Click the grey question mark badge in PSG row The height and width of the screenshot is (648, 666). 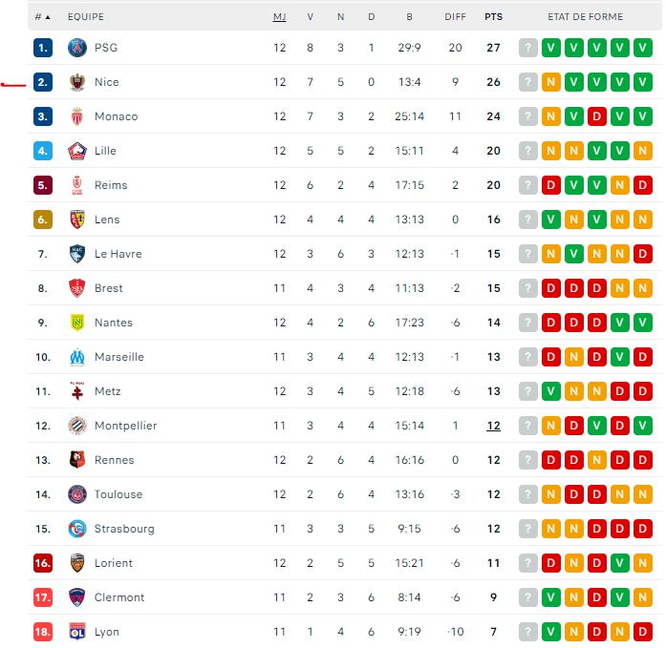[x=528, y=48]
